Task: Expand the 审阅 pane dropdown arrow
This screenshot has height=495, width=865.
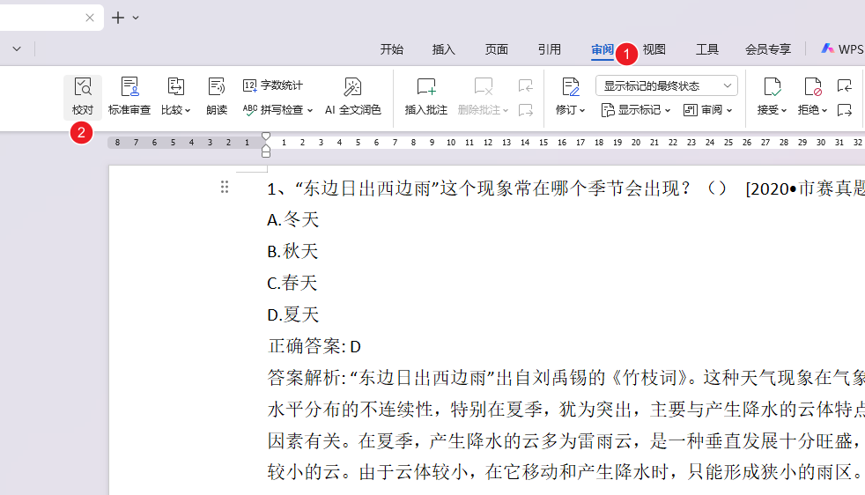Action: [729, 110]
